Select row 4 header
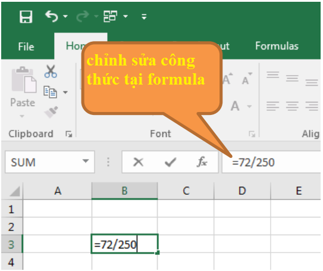Screen dimensions: 323x271 11,261
